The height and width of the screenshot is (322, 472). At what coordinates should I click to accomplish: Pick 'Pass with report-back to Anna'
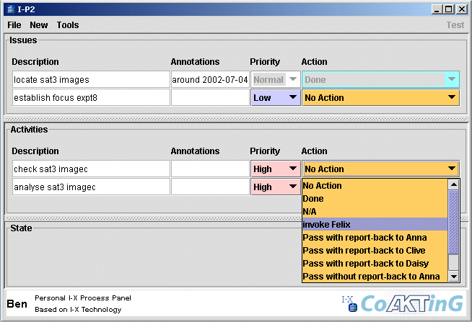coord(375,238)
